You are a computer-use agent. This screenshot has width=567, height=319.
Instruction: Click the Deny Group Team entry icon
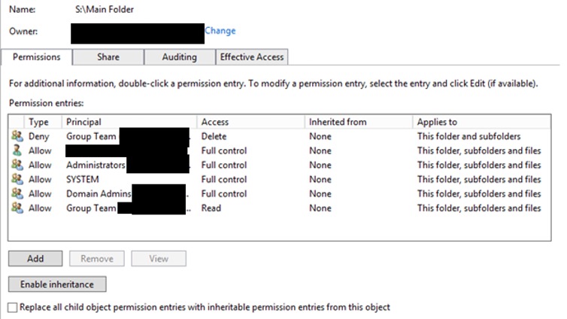(17, 136)
